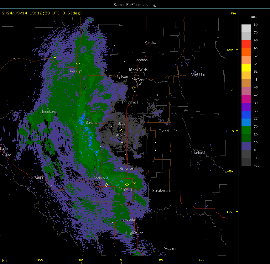Click the blue 33-36 dBZ legend swatch
270x264 pixels.
point(246,114)
